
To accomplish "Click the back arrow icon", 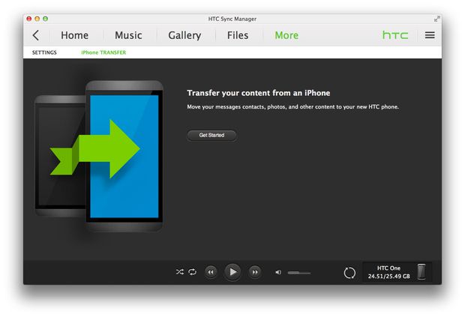I will pos(35,35).
